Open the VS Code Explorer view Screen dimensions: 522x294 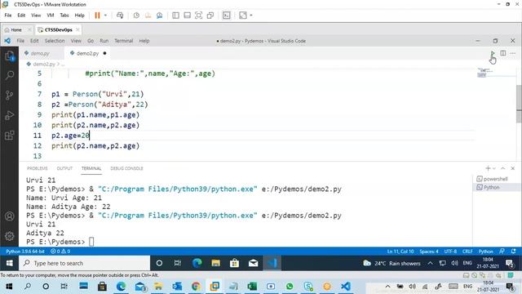point(10,56)
